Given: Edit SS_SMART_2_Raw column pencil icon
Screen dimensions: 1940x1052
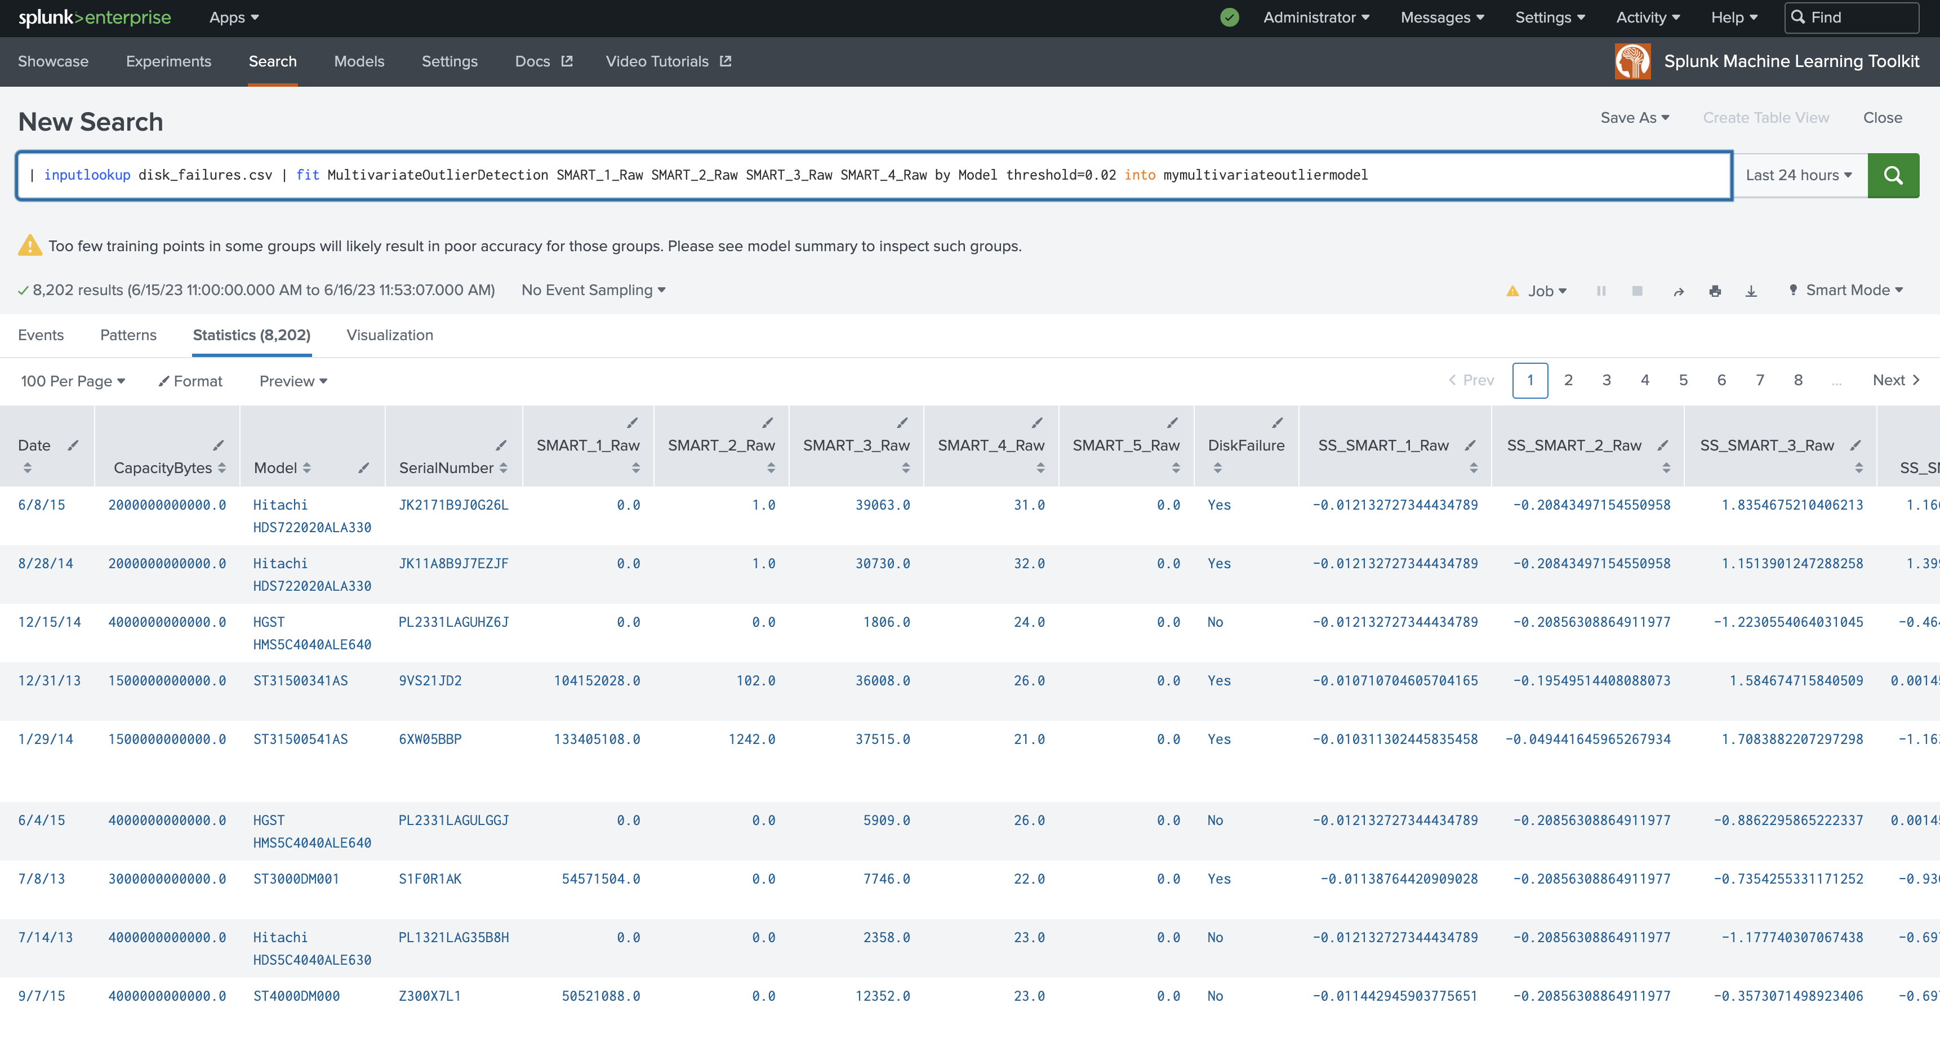Looking at the screenshot, I should [1663, 445].
